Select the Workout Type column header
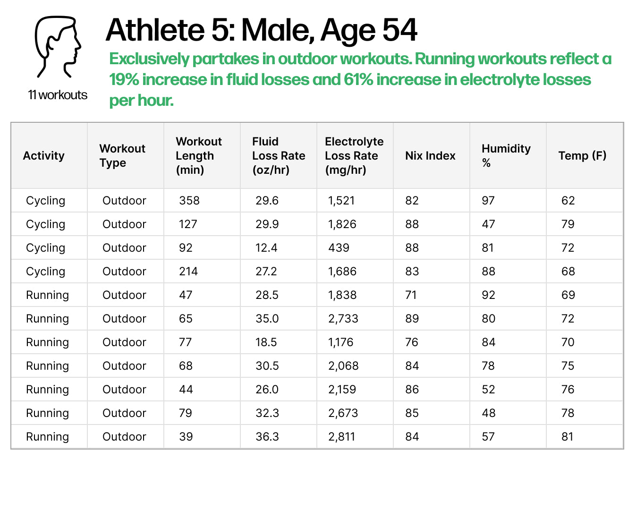628x510 pixels. 122,156
